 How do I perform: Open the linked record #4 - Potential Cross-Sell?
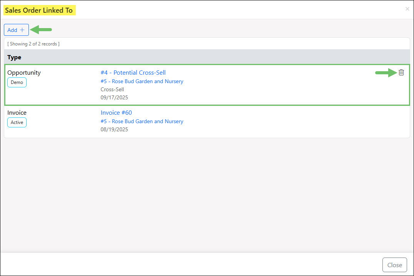pos(133,72)
